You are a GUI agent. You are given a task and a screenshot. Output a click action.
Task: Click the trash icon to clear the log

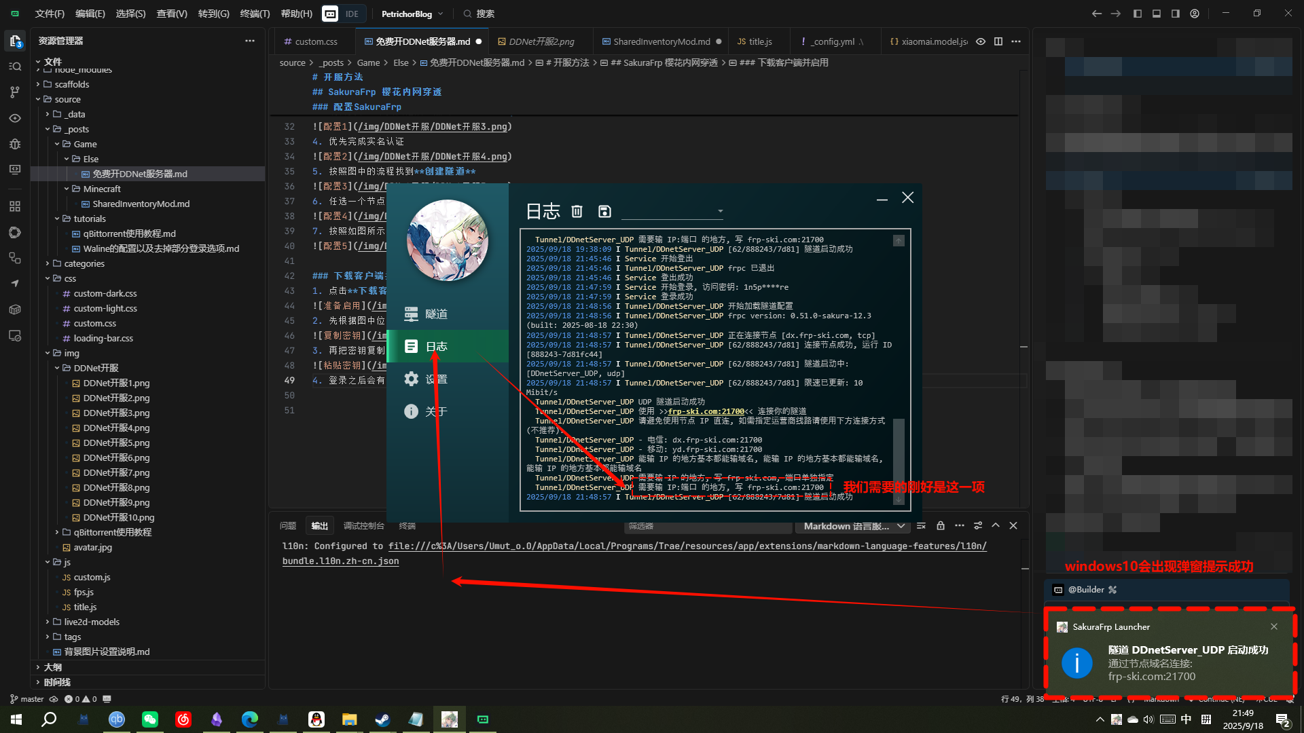click(577, 212)
